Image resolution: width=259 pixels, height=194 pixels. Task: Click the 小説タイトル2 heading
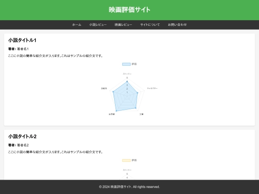tap(22, 137)
